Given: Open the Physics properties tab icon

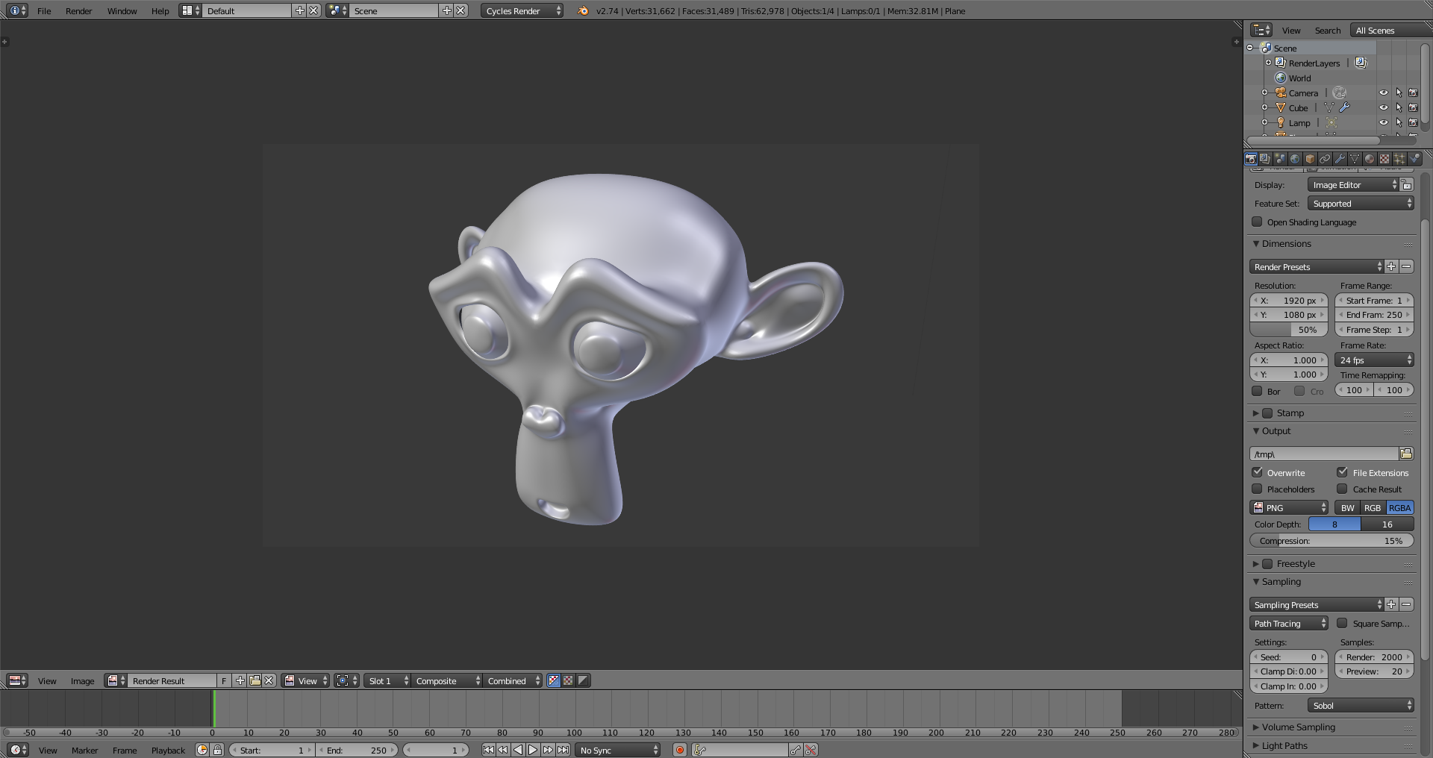Looking at the screenshot, I should [x=1414, y=158].
